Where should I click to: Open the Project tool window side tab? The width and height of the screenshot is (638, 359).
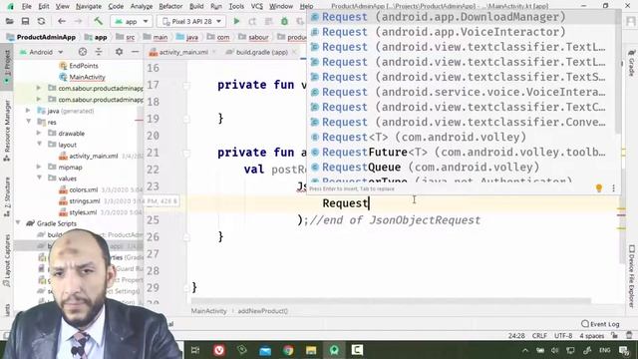pos(7,67)
